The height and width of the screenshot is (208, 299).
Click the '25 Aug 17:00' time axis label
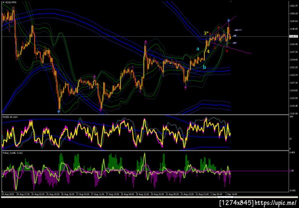click(x=22, y=194)
